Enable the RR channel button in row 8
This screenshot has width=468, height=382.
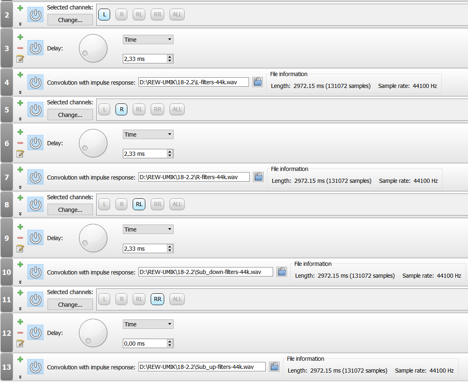(x=158, y=204)
